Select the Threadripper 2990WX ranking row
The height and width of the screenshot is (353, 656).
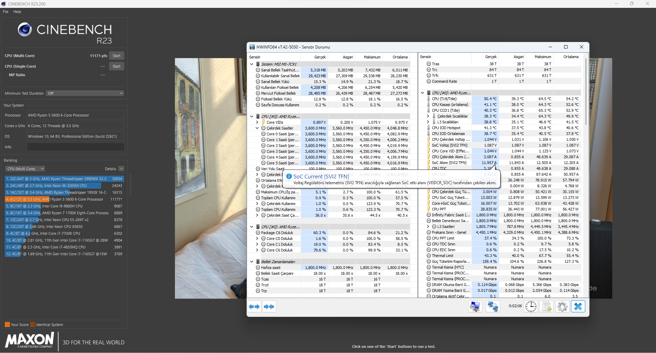64,179
